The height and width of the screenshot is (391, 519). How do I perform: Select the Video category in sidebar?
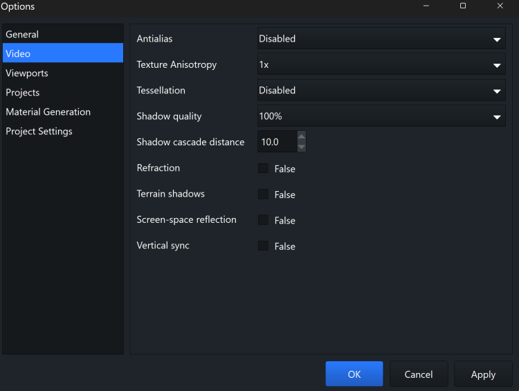click(18, 54)
